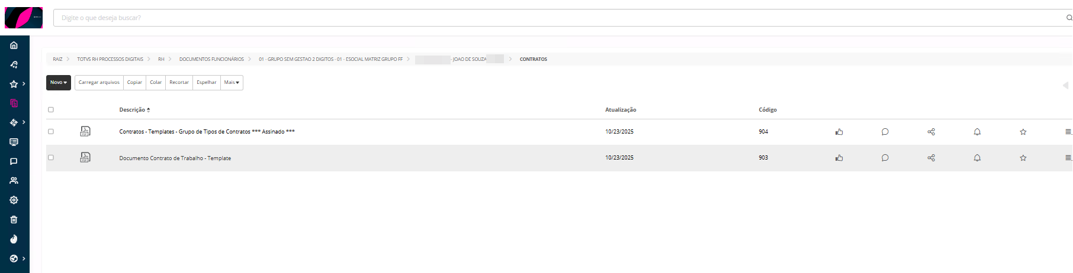Open the people/users icon in the sidebar
The height and width of the screenshot is (273, 1073).
pos(14,181)
